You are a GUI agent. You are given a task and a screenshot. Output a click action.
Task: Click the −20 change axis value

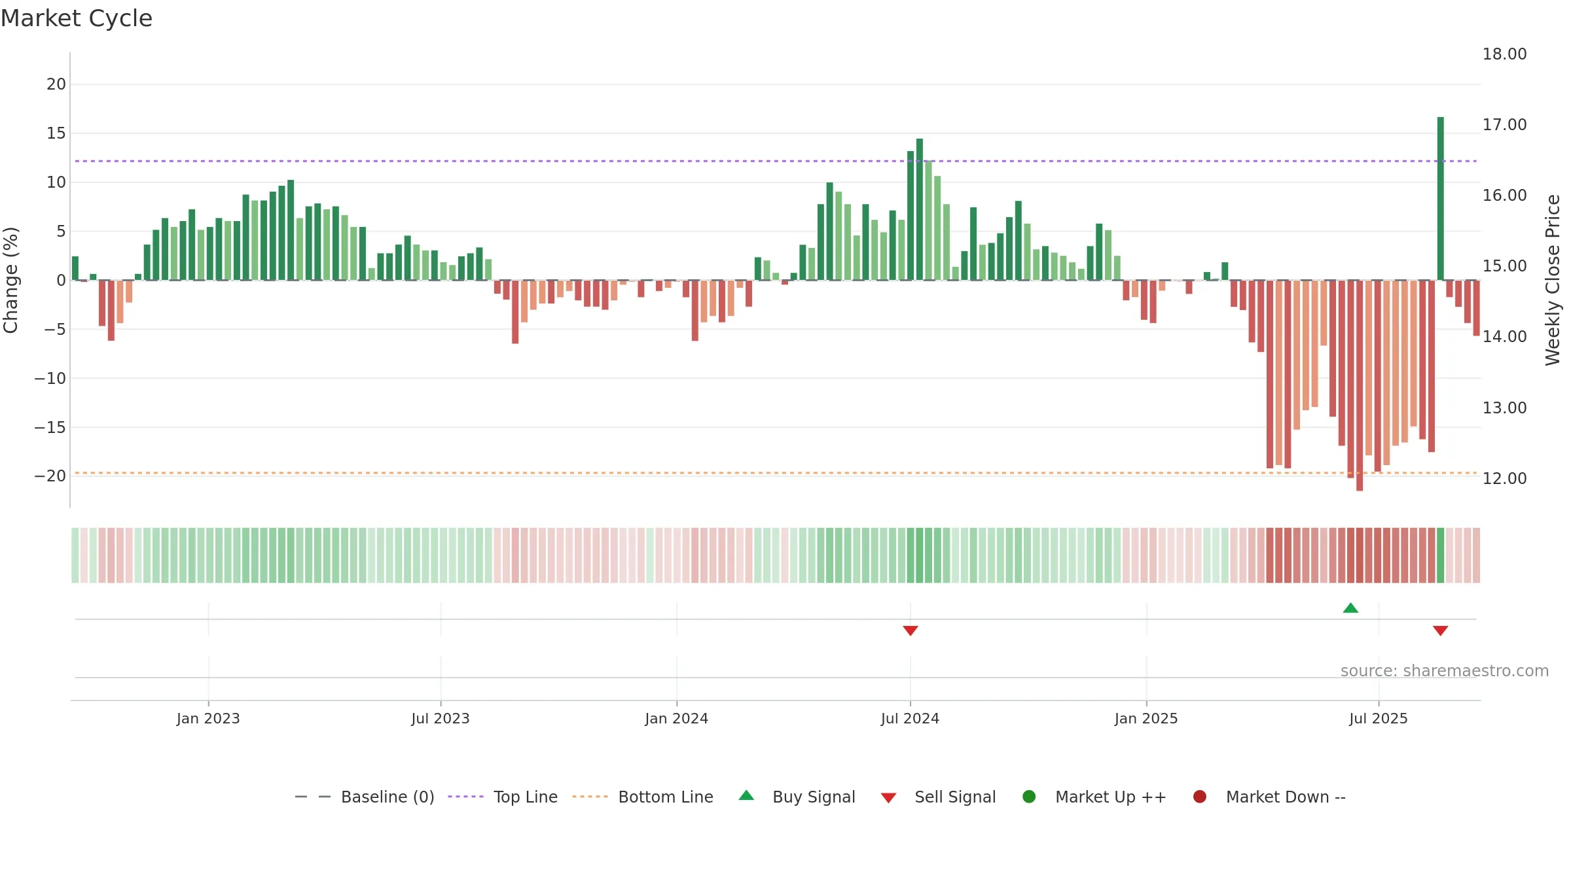[x=50, y=476]
